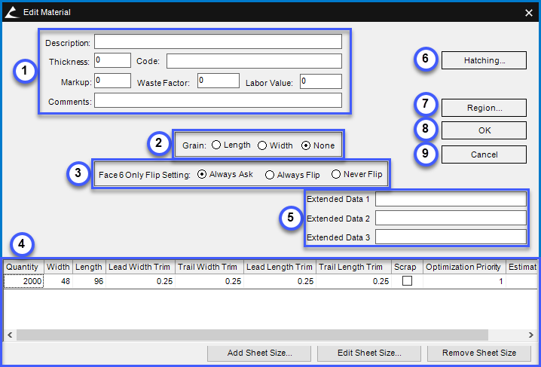Click into the Waste Factor field
Image resolution: width=541 pixels, height=367 pixels.
[x=219, y=81]
